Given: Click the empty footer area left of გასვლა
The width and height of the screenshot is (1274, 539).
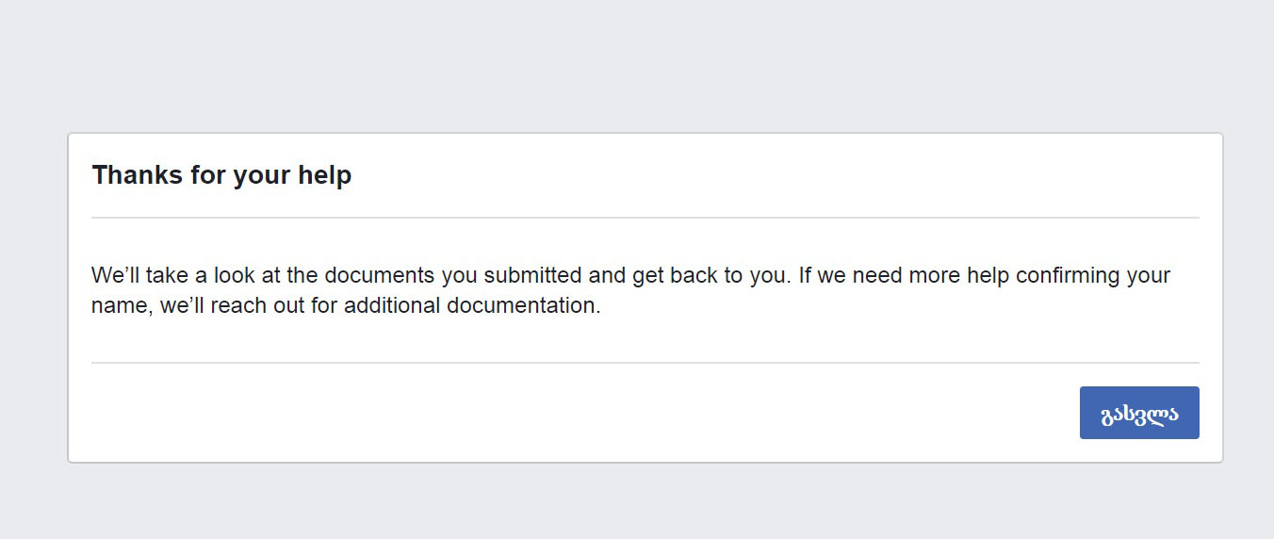Looking at the screenshot, I should pyautogui.click(x=565, y=413).
